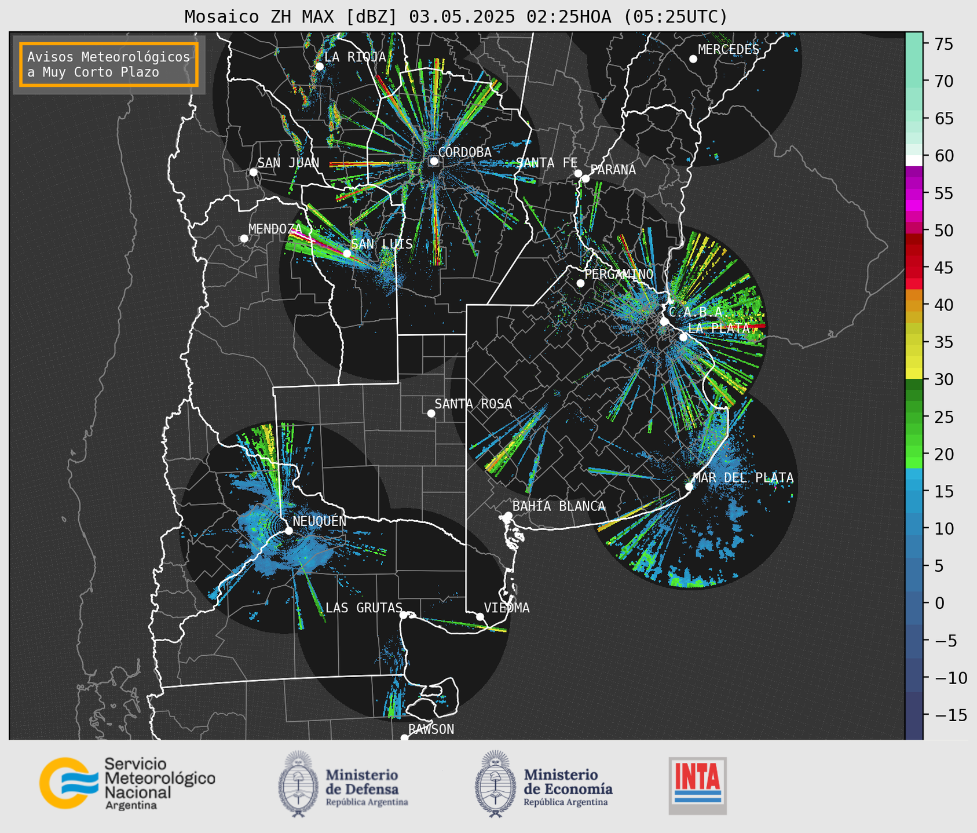Click the SAN LUIS city marker dot
Screen dimensions: 977x833
[347, 253]
